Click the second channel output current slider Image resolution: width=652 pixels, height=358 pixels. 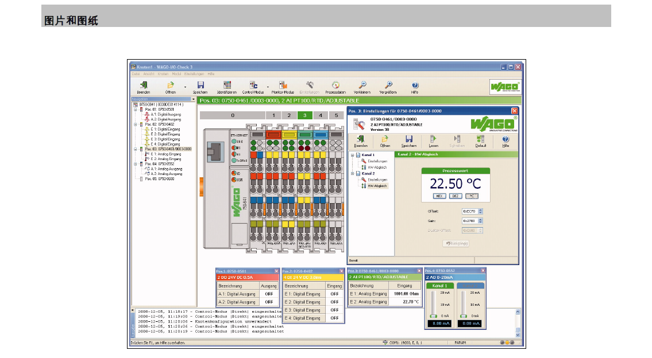coord(464,305)
